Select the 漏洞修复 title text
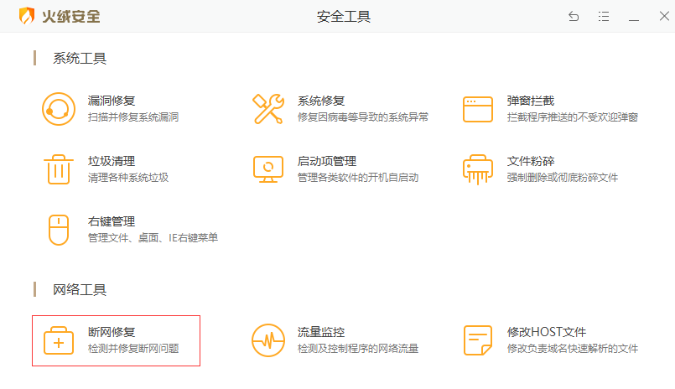 coord(112,101)
